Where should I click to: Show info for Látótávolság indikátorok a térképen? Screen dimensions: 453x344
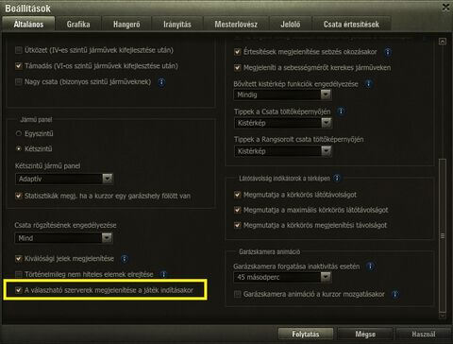(337, 178)
